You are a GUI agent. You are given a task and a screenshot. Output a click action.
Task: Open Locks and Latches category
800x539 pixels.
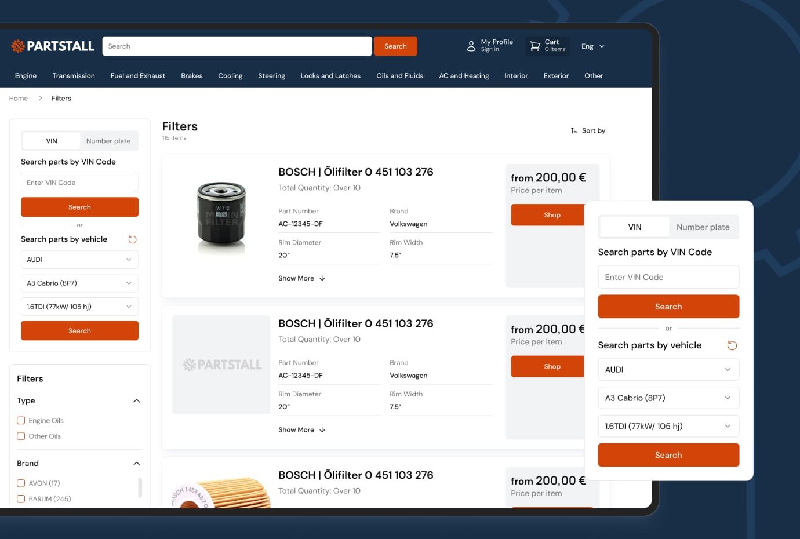click(x=330, y=76)
